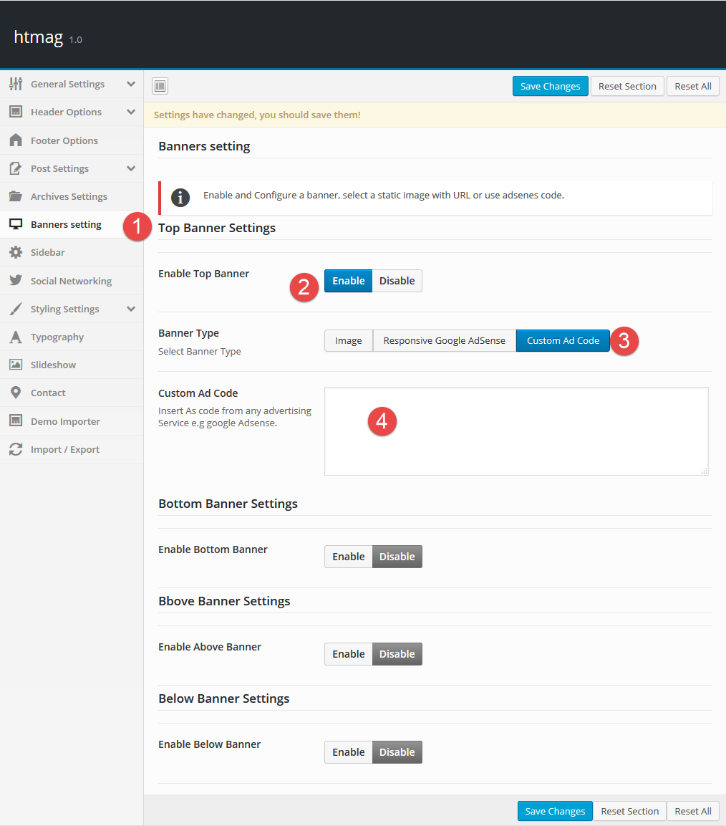The height and width of the screenshot is (826, 726).
Task: Click the Contact map pin icon
Action: click(16, 393)
